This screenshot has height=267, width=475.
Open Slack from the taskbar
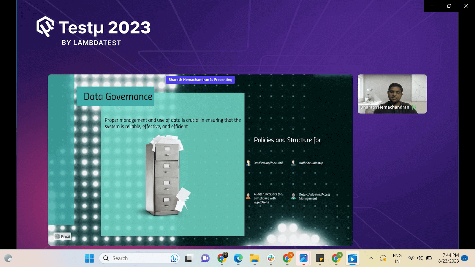coord(270,258)
